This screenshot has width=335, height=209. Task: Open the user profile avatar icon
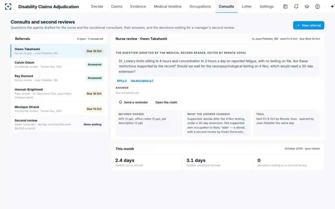317,6
